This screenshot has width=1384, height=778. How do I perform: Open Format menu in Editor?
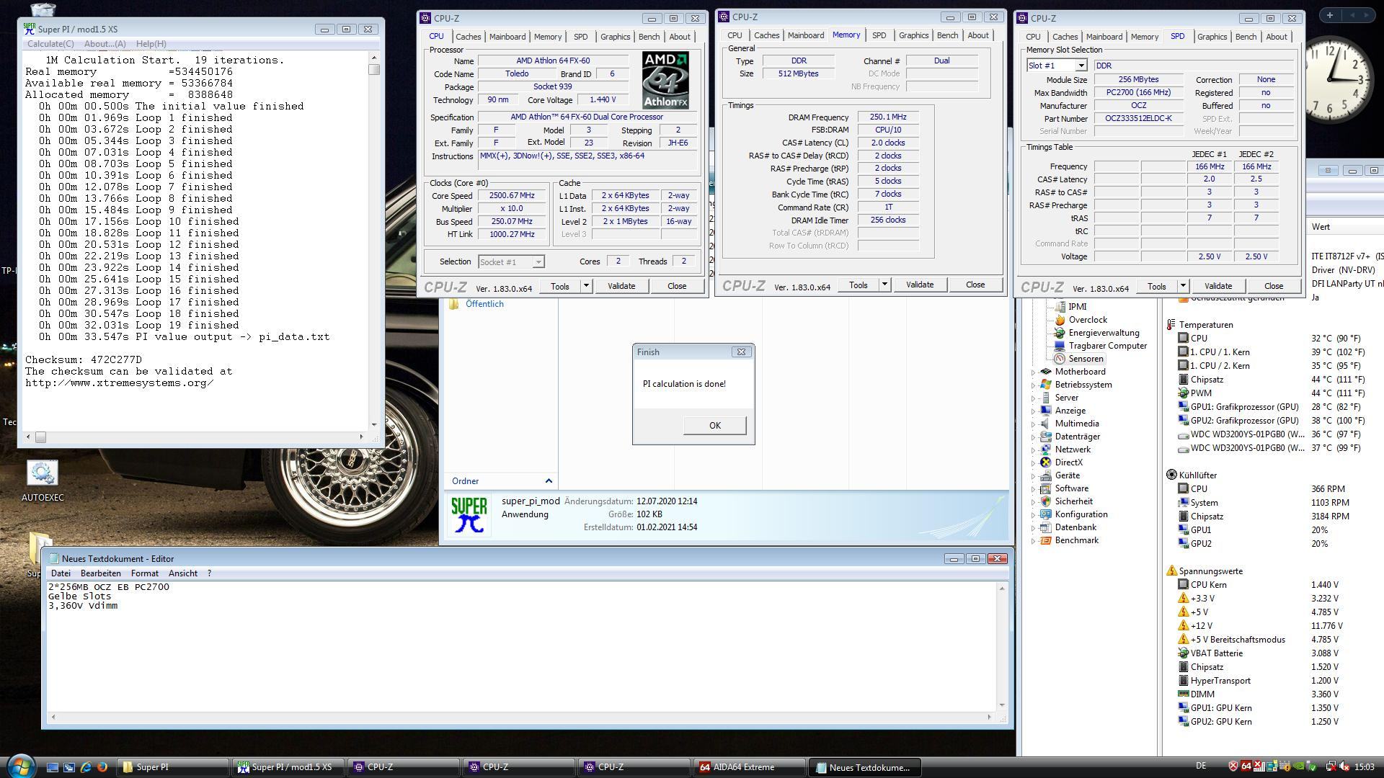tap(145, 573)
